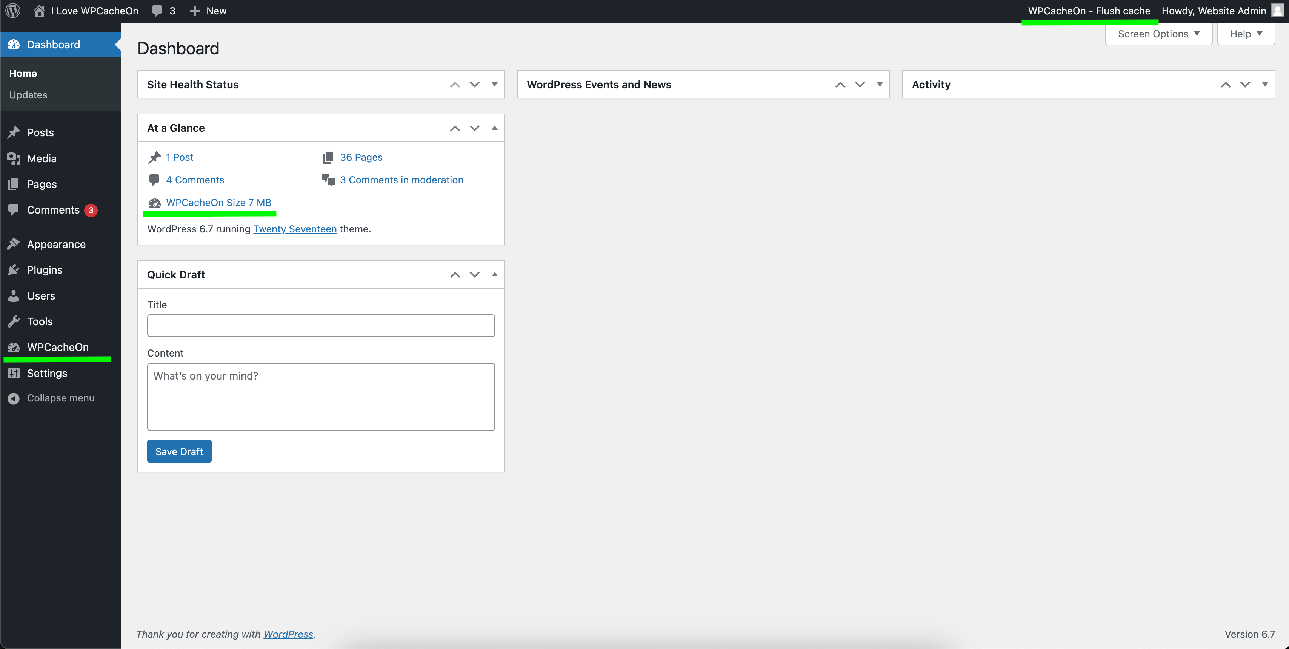Screen dimensions: 1289x649
Task: Collapse the At a Glance panel
Action: tap(494, 128)
